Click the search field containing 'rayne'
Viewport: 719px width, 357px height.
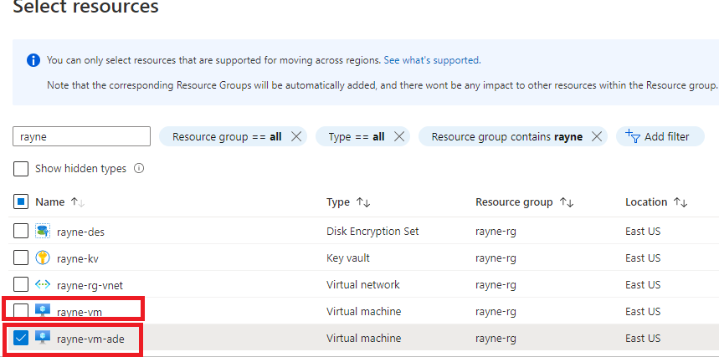[x=81, y=137]
